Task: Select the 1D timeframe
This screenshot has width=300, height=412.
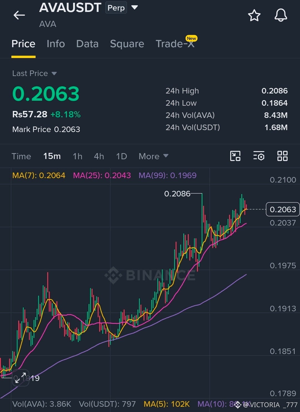Action: pos(121,156)
